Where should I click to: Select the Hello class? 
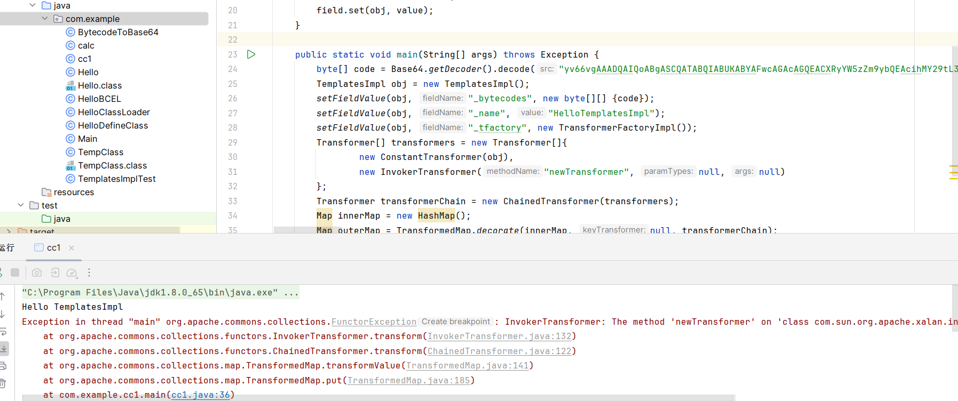pyautogui.click(x=88, y=72)
